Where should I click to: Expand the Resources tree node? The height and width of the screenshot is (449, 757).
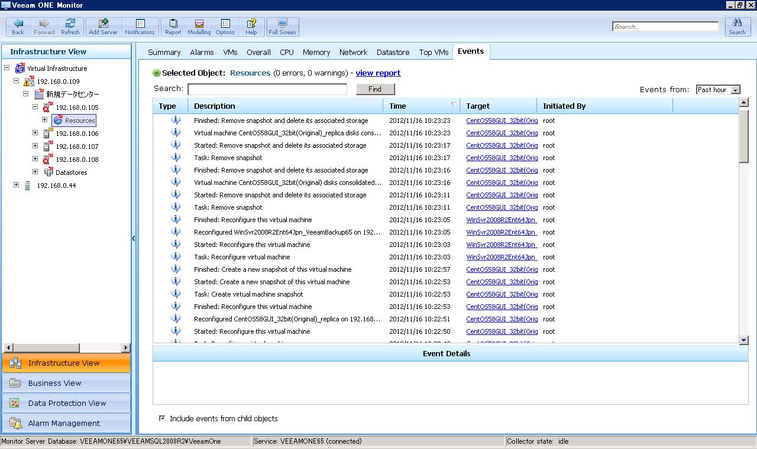click(x=45, y=120)
